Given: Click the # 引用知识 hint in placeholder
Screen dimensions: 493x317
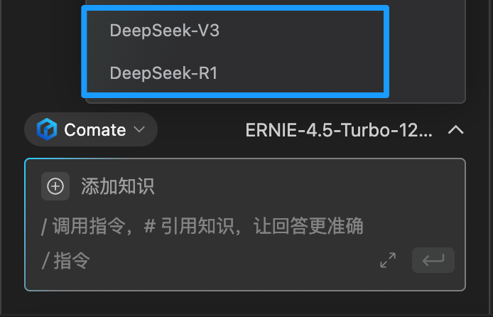Looking at the screenshot, I should [x=189, y=226].
